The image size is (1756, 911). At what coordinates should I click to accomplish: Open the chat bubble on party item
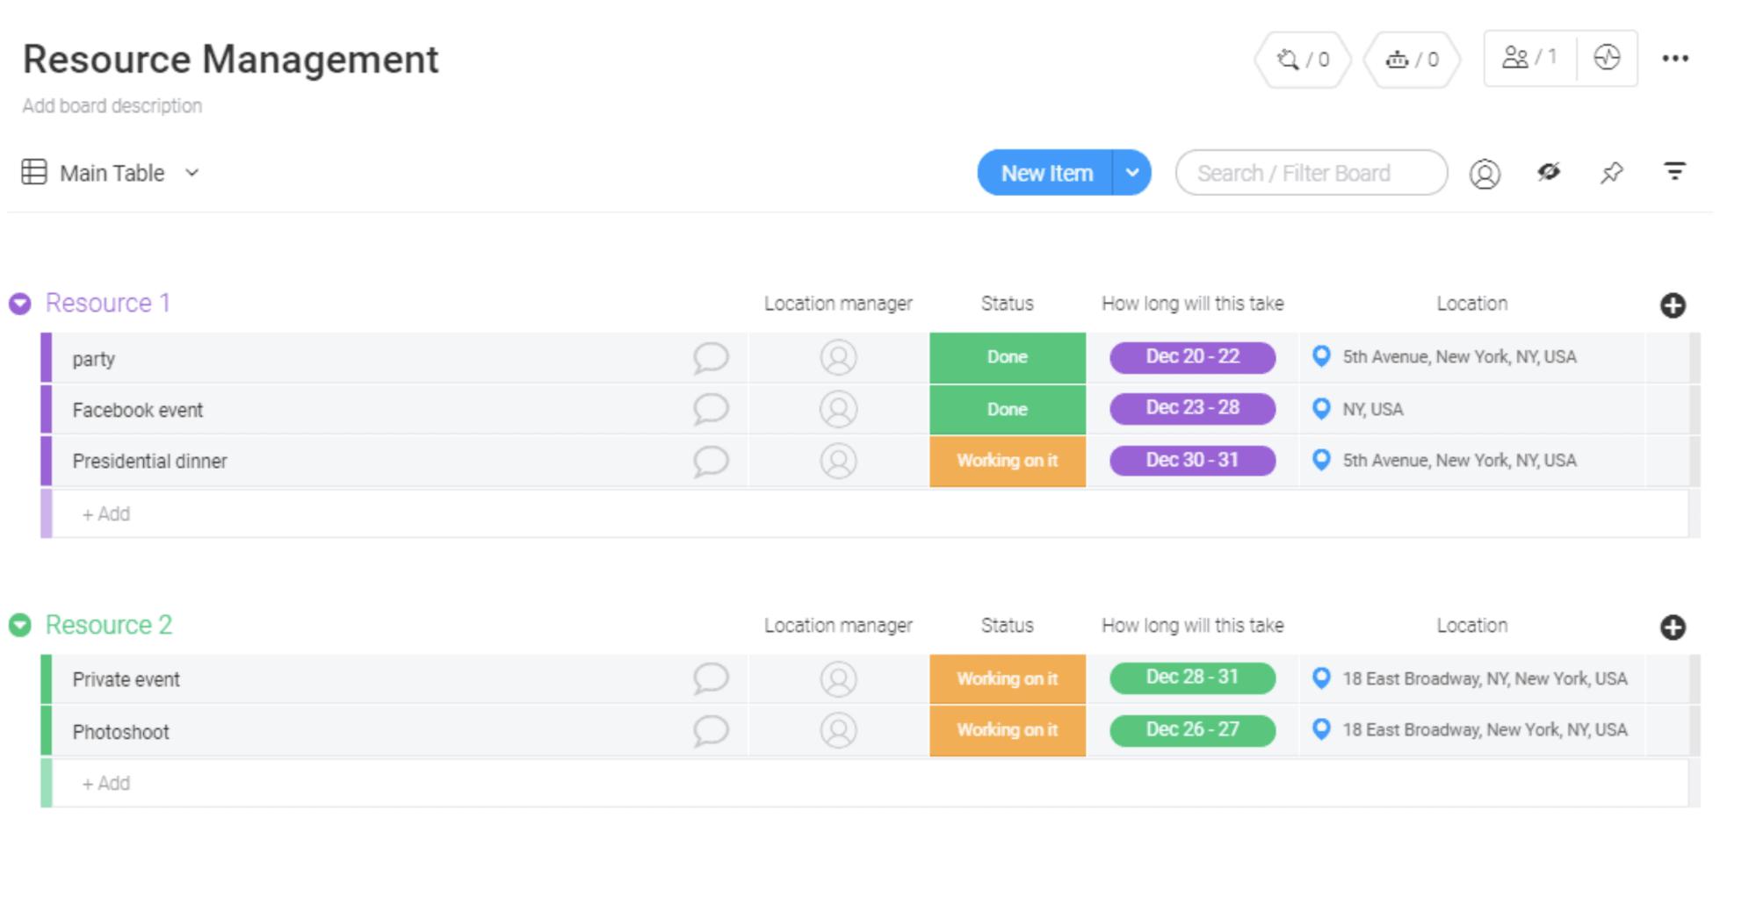(x=712, y=357)
